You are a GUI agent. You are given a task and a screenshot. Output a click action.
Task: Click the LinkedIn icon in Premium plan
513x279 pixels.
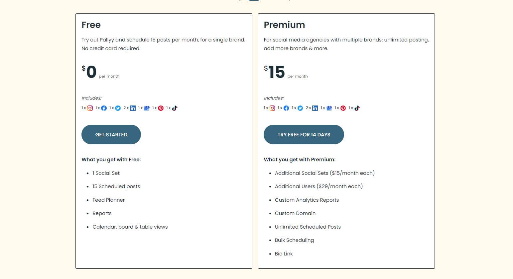coord(315,108)
